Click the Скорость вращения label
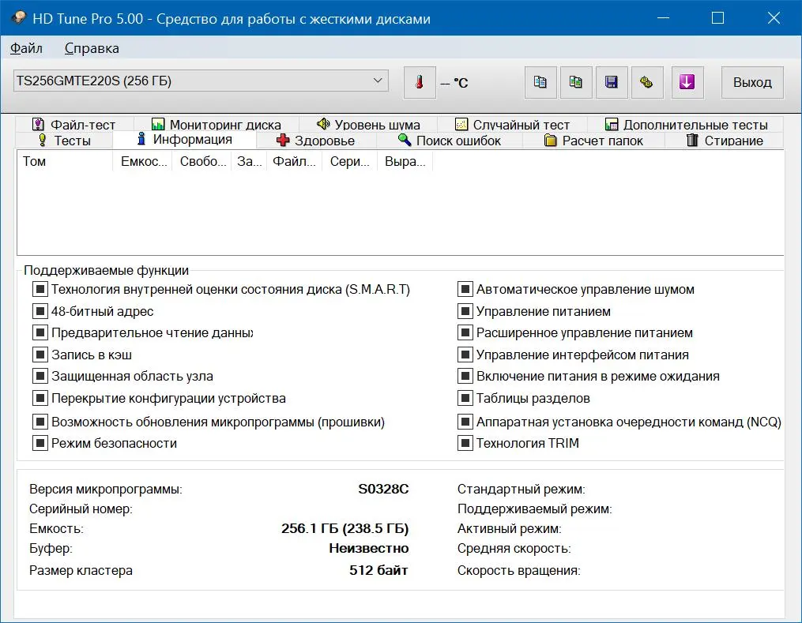802x623 pixels. (518, 570)
